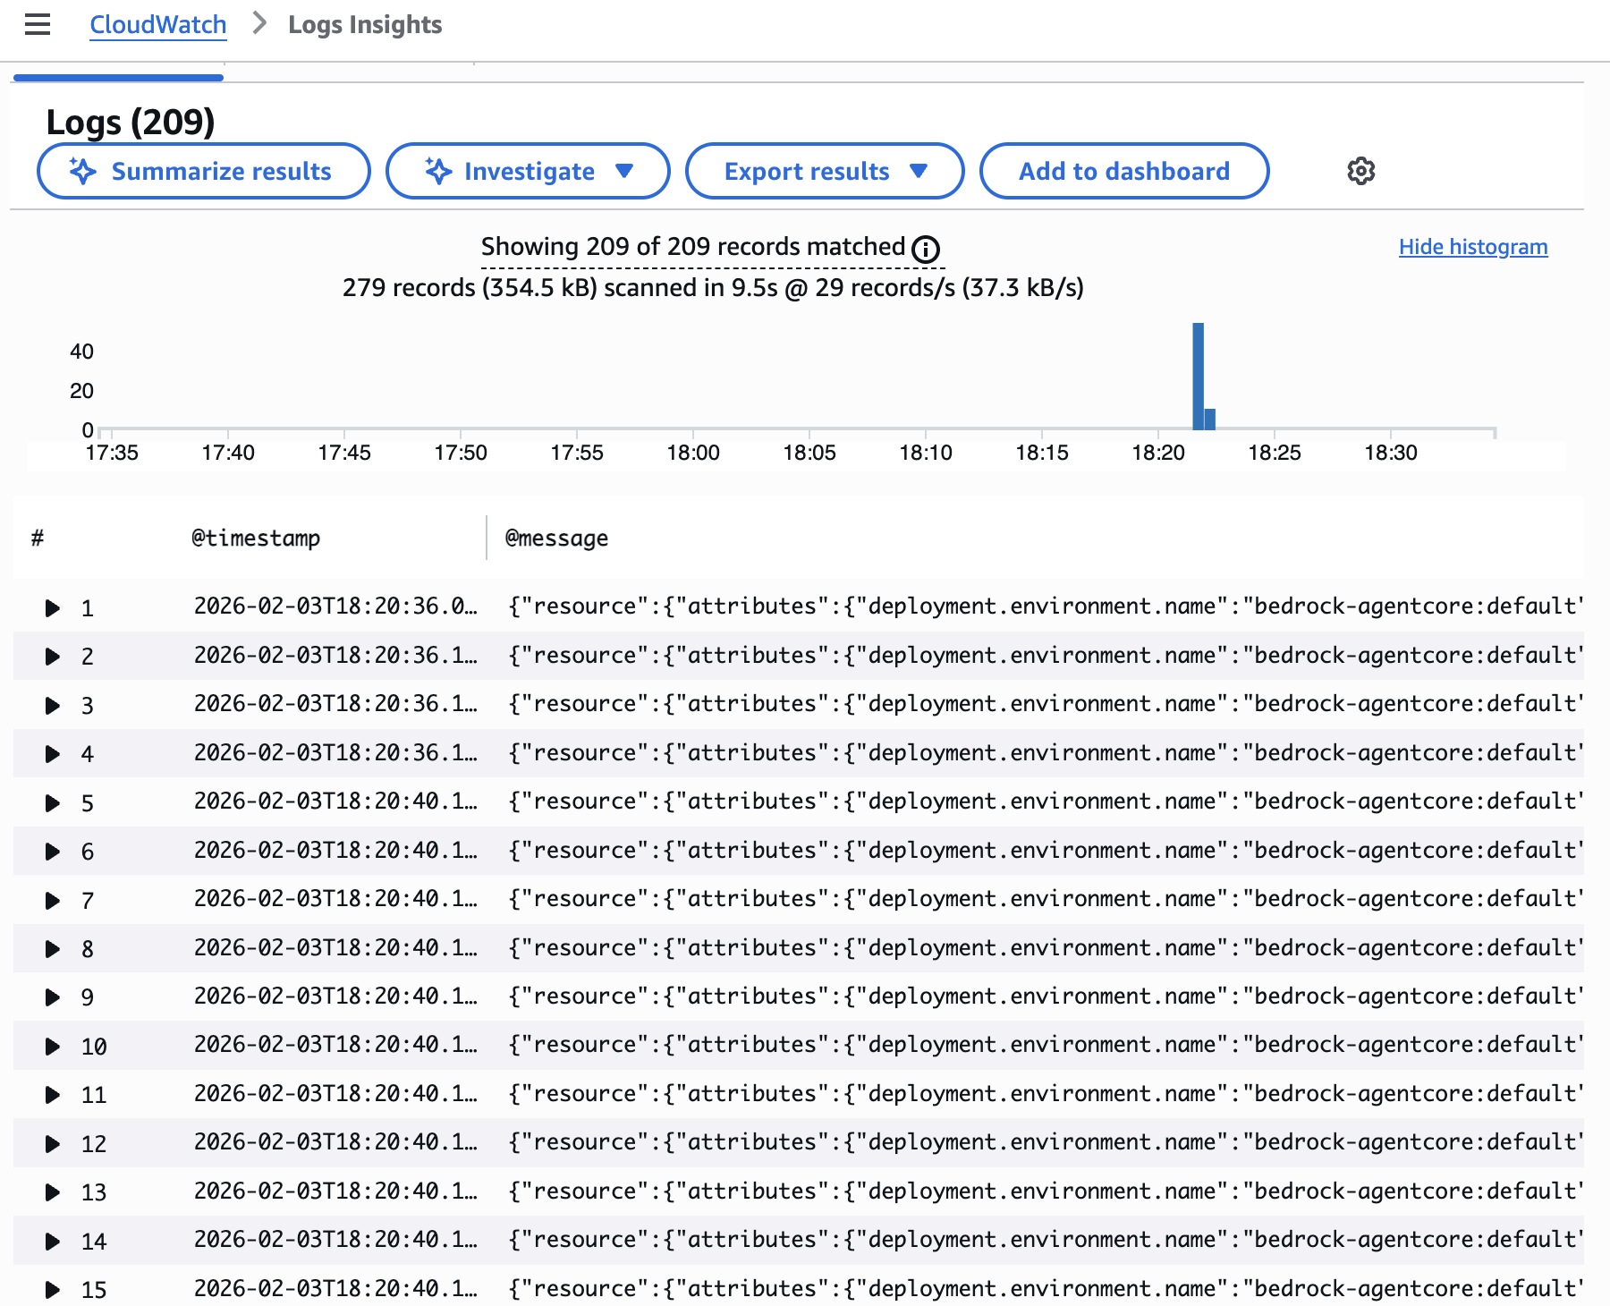Expand log row 15
The width and height of the screenshot is (1610, 1306).
coord(53,1290)
